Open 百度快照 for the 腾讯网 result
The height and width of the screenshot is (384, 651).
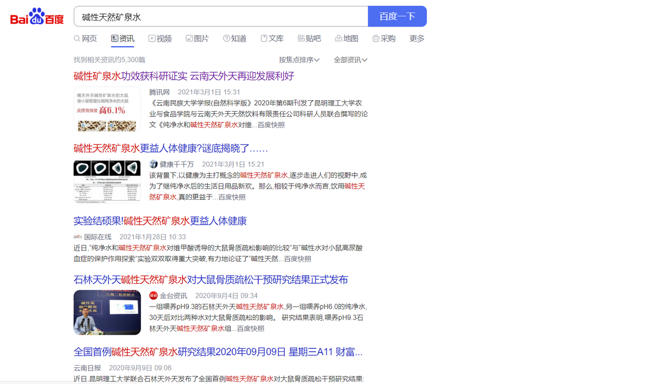(x=271, y=125)
